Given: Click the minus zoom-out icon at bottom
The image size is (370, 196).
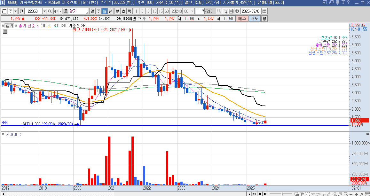Looking at the screenshot, I should [351, 194].
